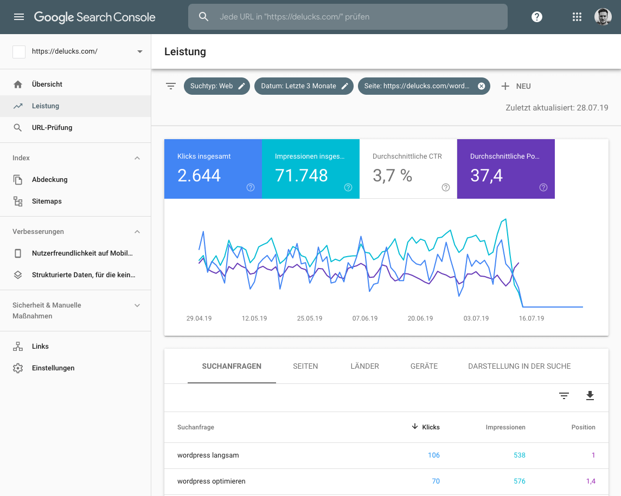This screenshot has width=621, height=496.
Task: Show help for Durchschnittliche CTR
Action: 446,187
